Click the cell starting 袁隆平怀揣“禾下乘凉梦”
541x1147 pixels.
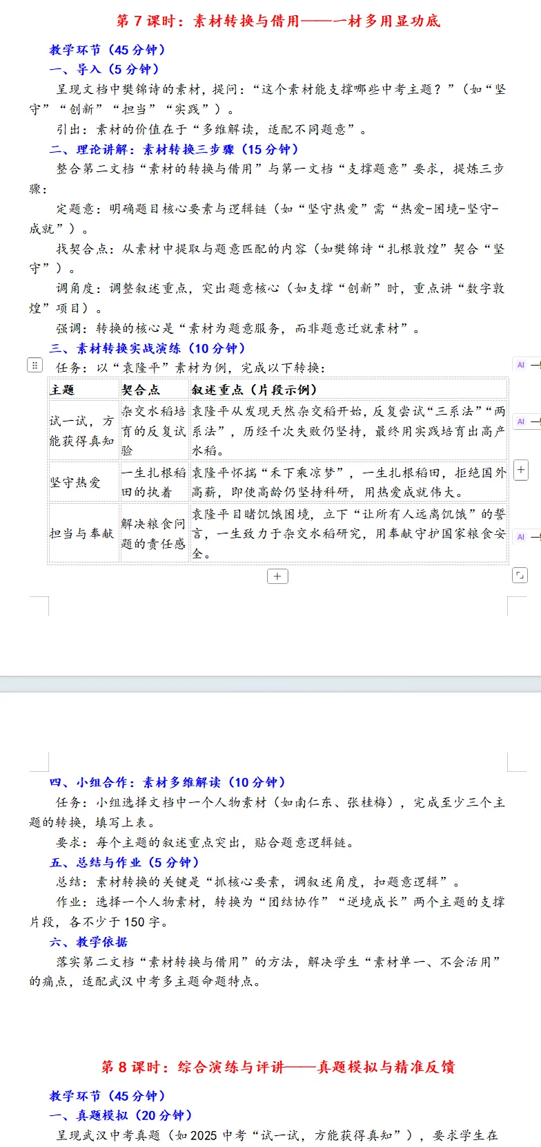348,482
